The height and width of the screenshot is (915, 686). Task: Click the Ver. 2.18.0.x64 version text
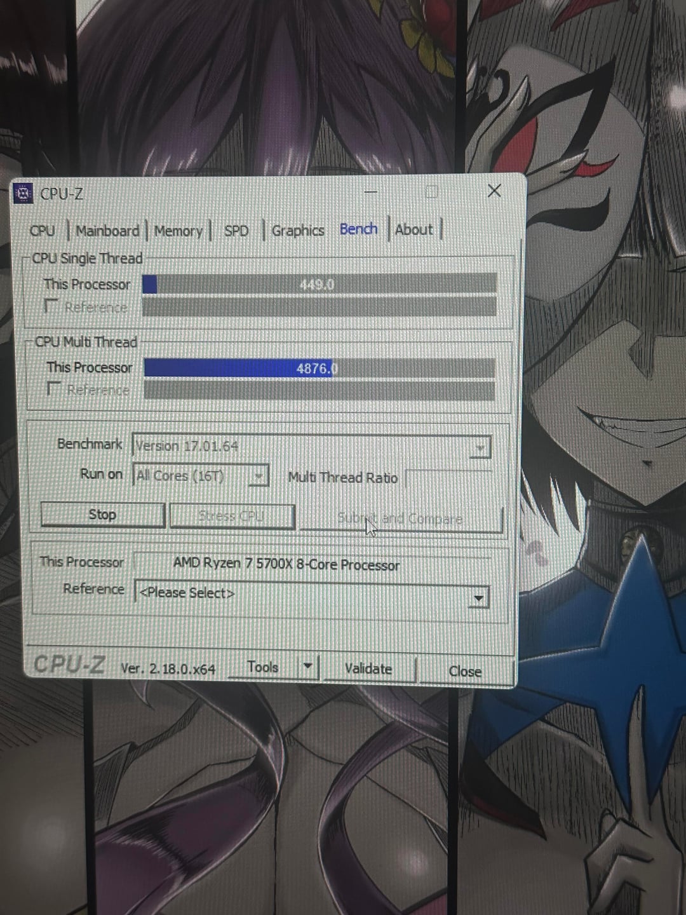pyautogui.click(x=168, y=668)
